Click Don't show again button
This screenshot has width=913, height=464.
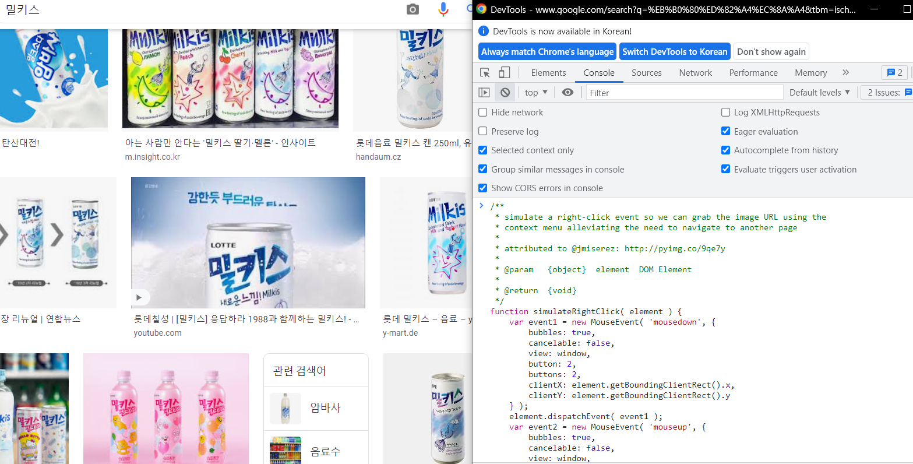pyautogui.click(x=771, y=51)
